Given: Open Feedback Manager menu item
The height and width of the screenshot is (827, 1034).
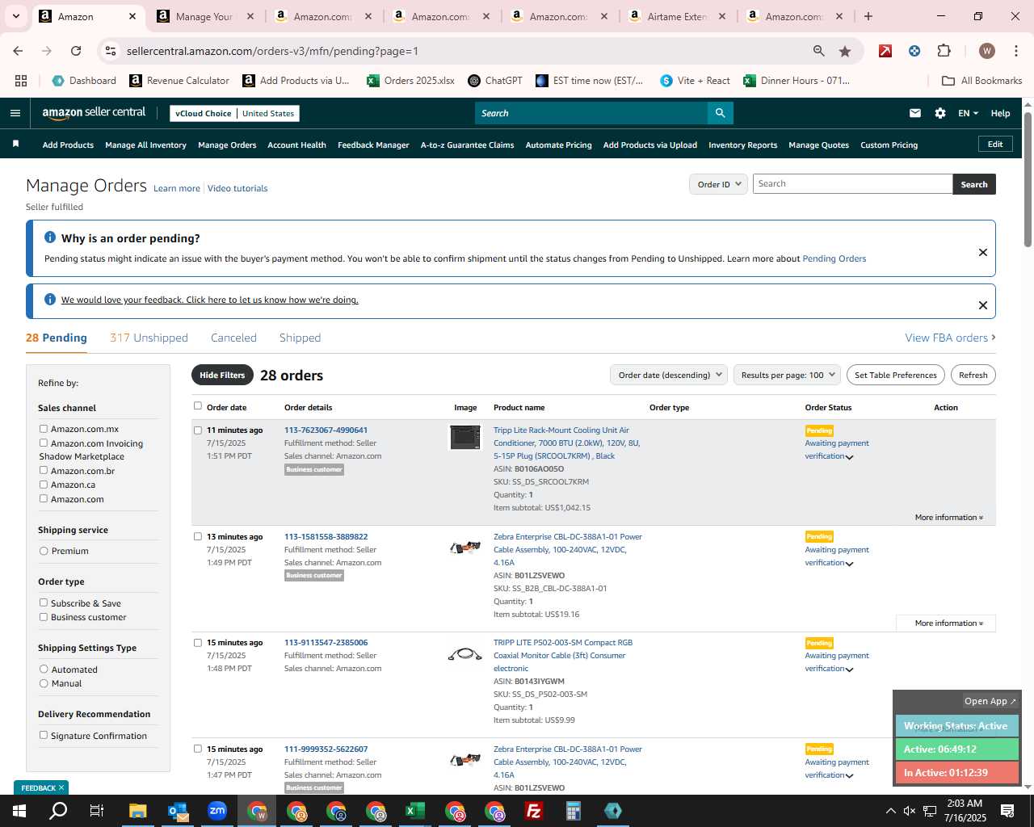Looking at the screenshot, I should 373,145.
